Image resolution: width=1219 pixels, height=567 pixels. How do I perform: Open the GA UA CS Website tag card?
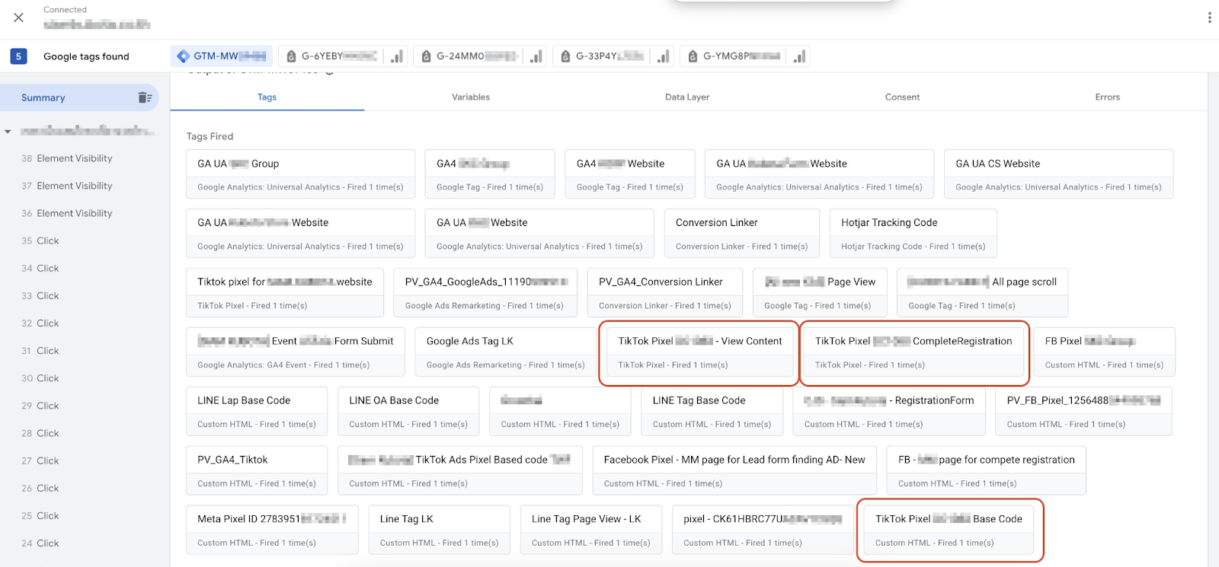[1058, 174]
